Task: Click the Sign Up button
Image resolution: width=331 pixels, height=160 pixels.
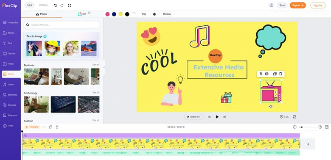Action: [318, 5]
